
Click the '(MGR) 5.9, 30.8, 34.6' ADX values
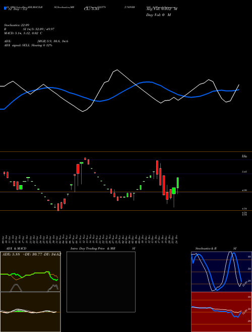pyautogui.click(x=52, y=41)
